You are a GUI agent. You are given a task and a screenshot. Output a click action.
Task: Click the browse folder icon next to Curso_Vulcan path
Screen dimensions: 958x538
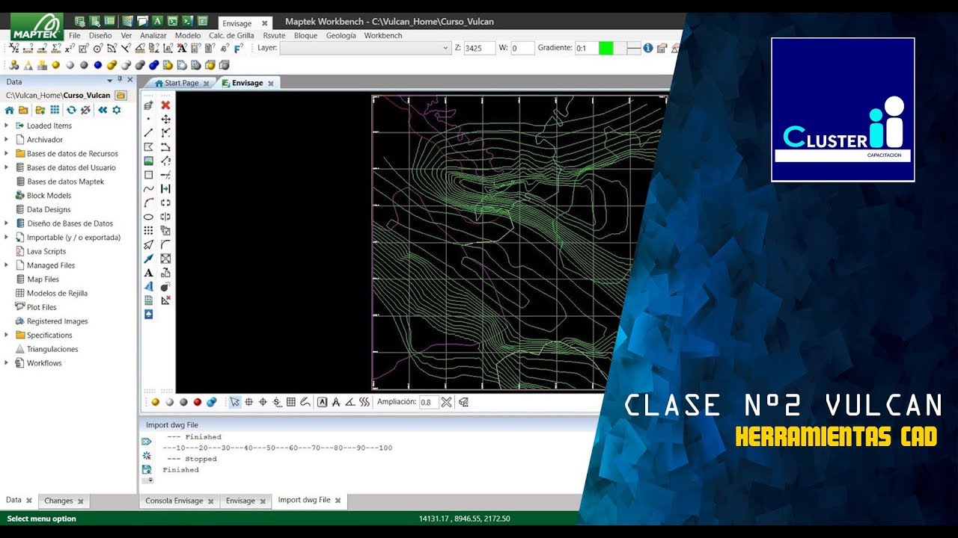pos(120,96)
